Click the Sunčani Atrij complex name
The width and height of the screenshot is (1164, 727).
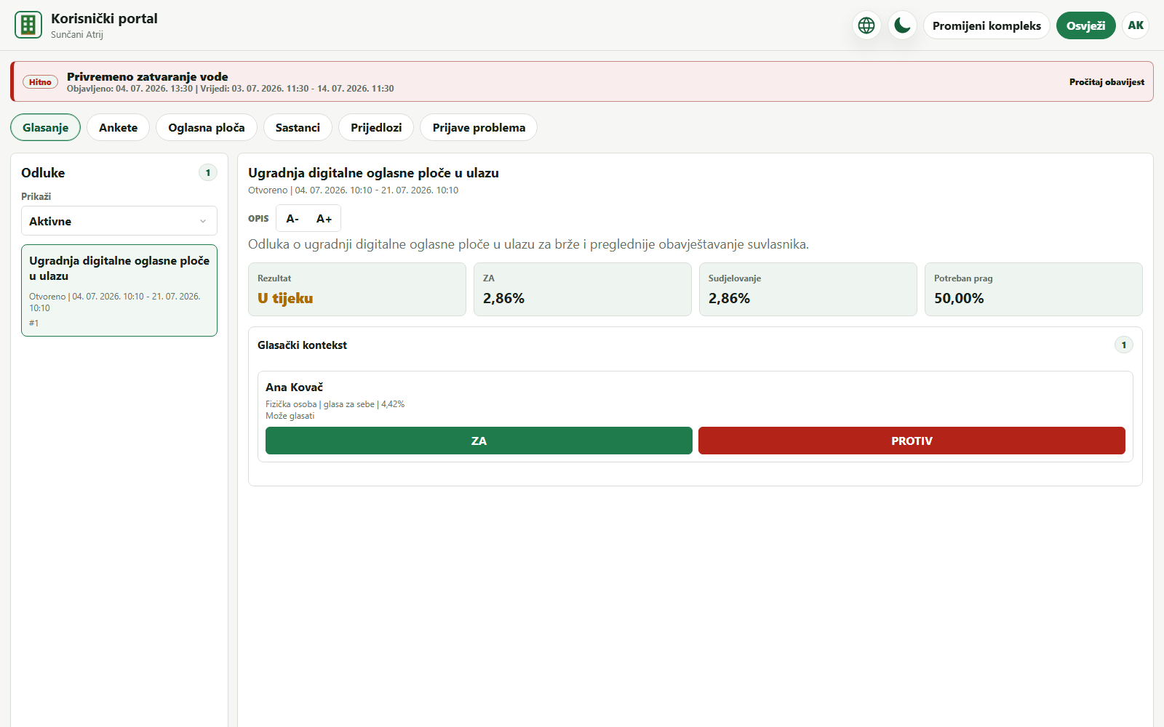click(x=77, y=34)
